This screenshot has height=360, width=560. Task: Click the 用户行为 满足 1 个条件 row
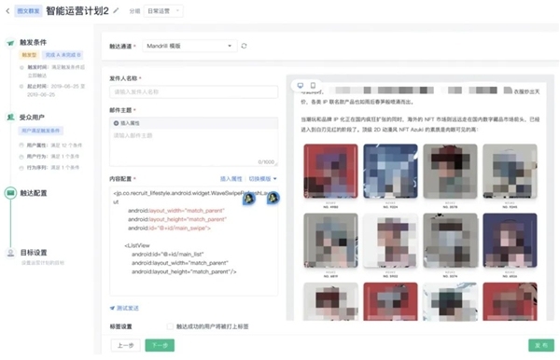pos(53,157)
